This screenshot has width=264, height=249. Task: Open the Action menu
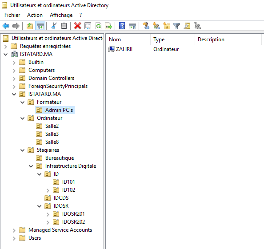(x=35, y=15)
